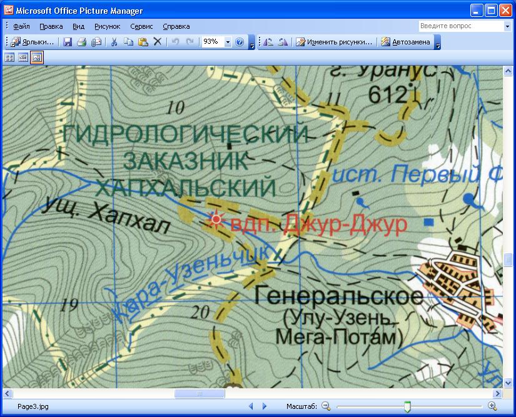Viewport: 516px width, 417px height.
Task: Go to next picture arrow in status bar
Action: coord(265,406)
